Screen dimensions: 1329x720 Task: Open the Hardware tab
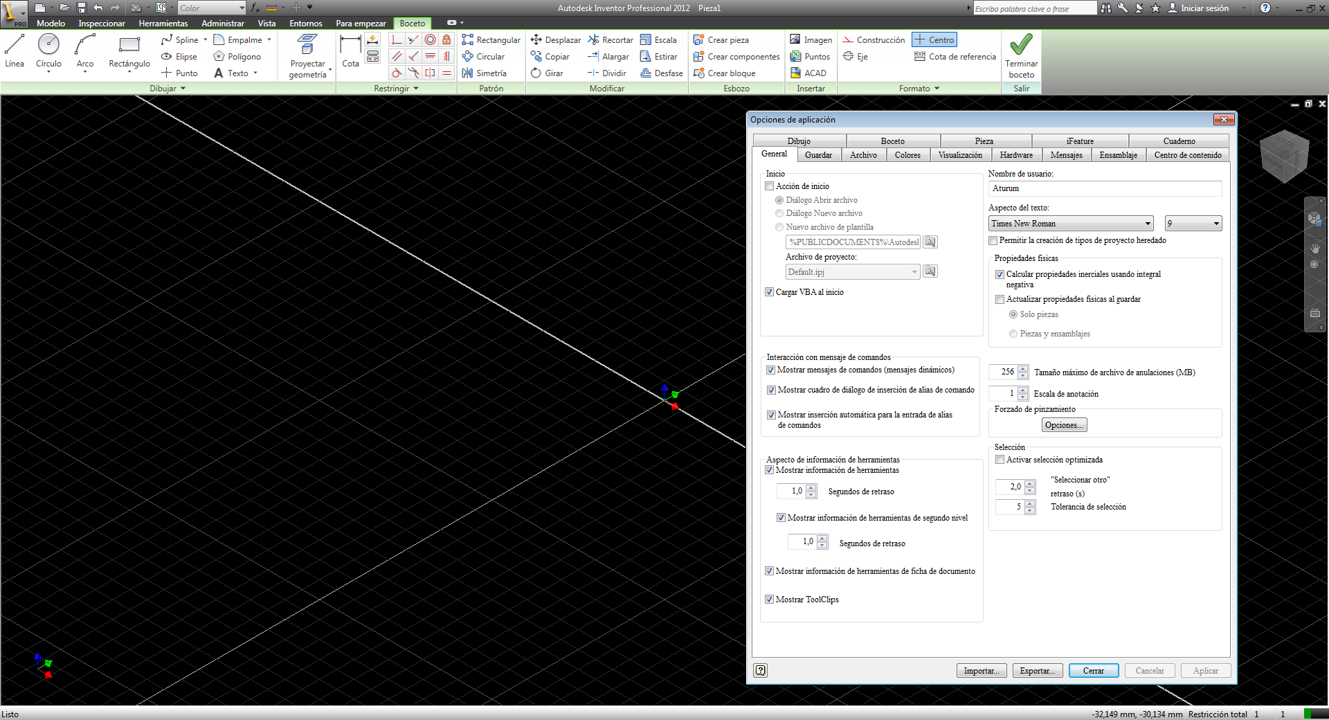tap(1016, 155)
